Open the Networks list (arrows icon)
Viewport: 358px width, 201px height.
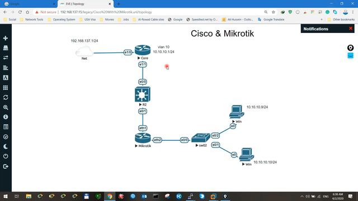coord(6,58)
